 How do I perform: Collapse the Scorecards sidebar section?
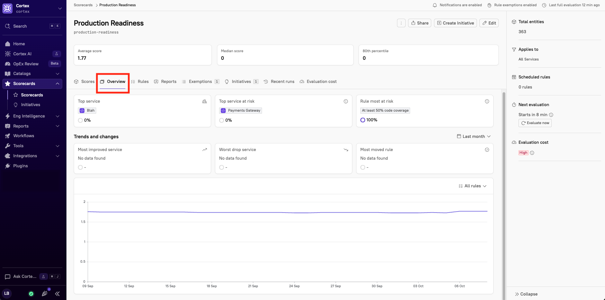coord(57,84)
